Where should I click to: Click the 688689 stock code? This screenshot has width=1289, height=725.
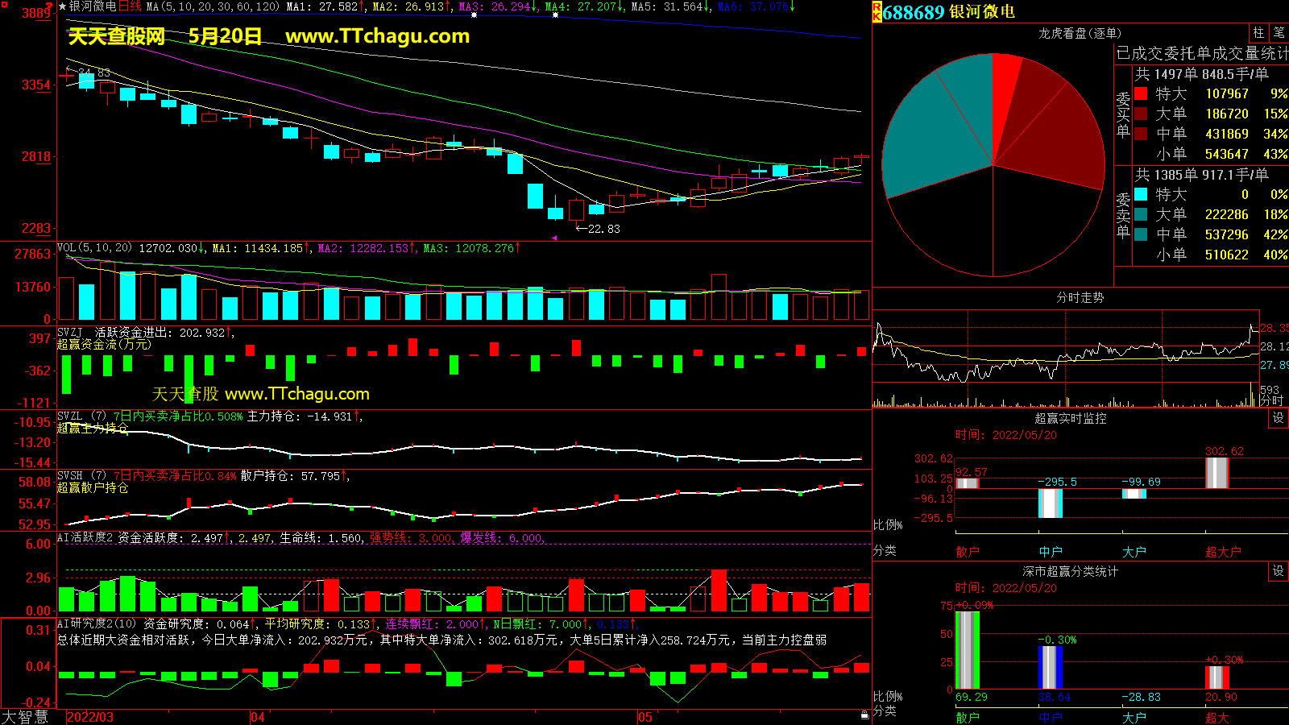coord(913,12)
